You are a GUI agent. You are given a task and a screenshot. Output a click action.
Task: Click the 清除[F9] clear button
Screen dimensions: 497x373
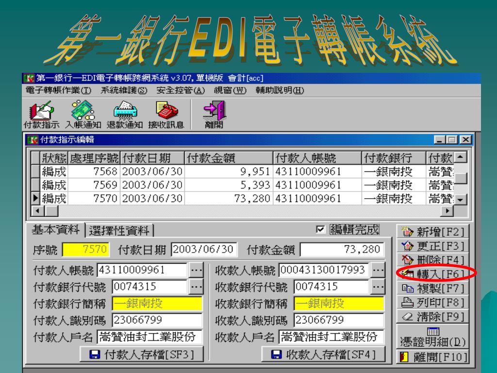tap(432, 316)
